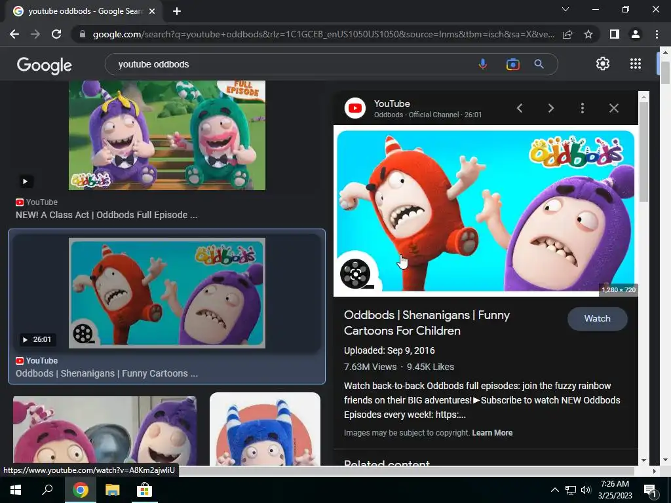
Task: Submit search with magnifier icon
Action: pyautogui.click(x=539, y=64)
